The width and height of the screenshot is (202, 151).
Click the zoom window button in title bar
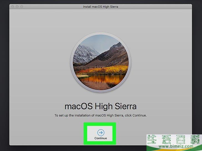22,7
